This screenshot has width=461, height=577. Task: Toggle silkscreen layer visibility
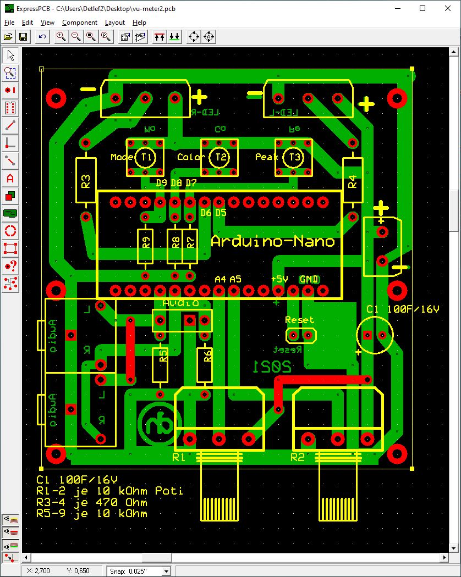pos(10,519)
